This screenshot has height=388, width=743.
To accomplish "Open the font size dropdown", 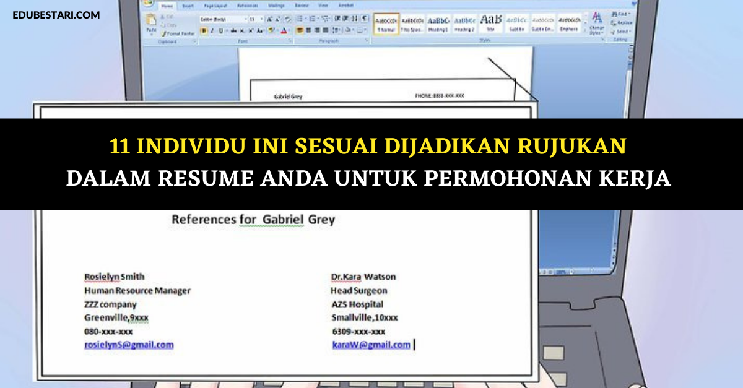I will pos(262,19).
